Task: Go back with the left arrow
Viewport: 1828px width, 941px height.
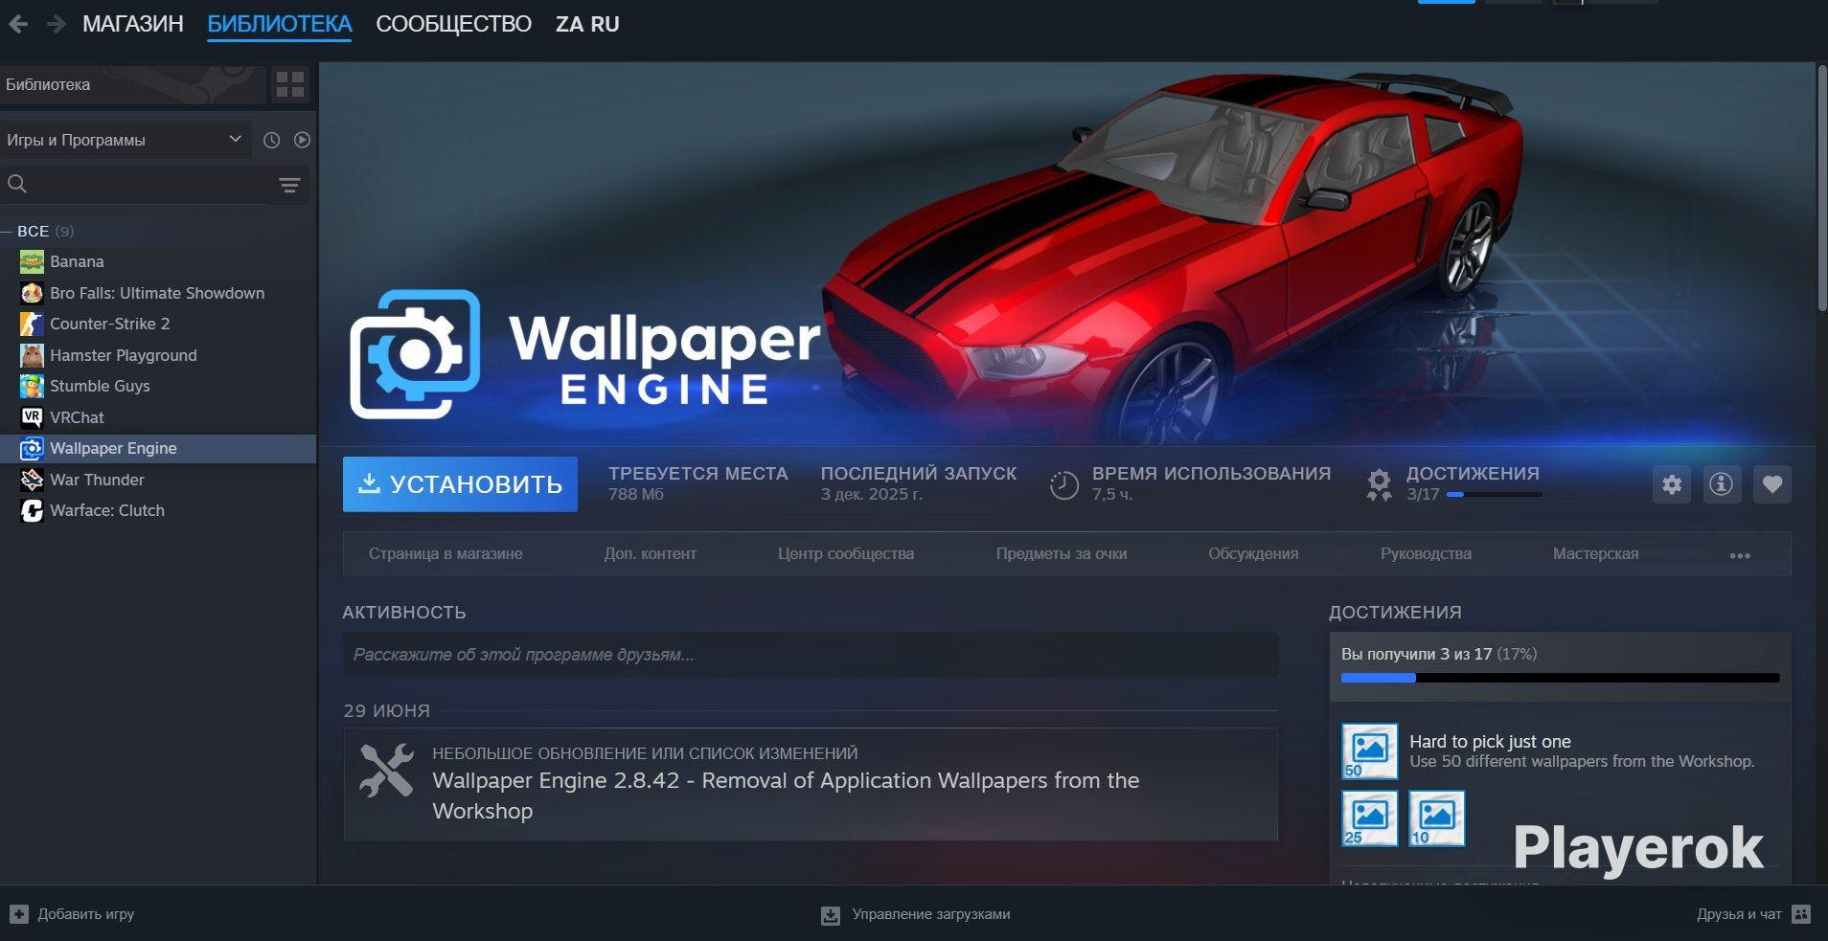Action: [x=18, y=24]
